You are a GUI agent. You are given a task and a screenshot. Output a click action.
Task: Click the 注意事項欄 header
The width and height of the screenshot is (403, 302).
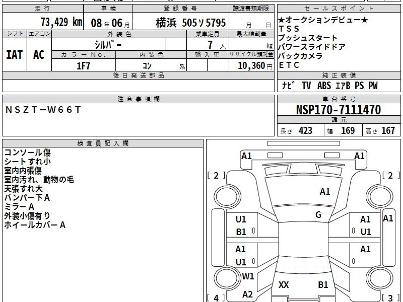138,99
